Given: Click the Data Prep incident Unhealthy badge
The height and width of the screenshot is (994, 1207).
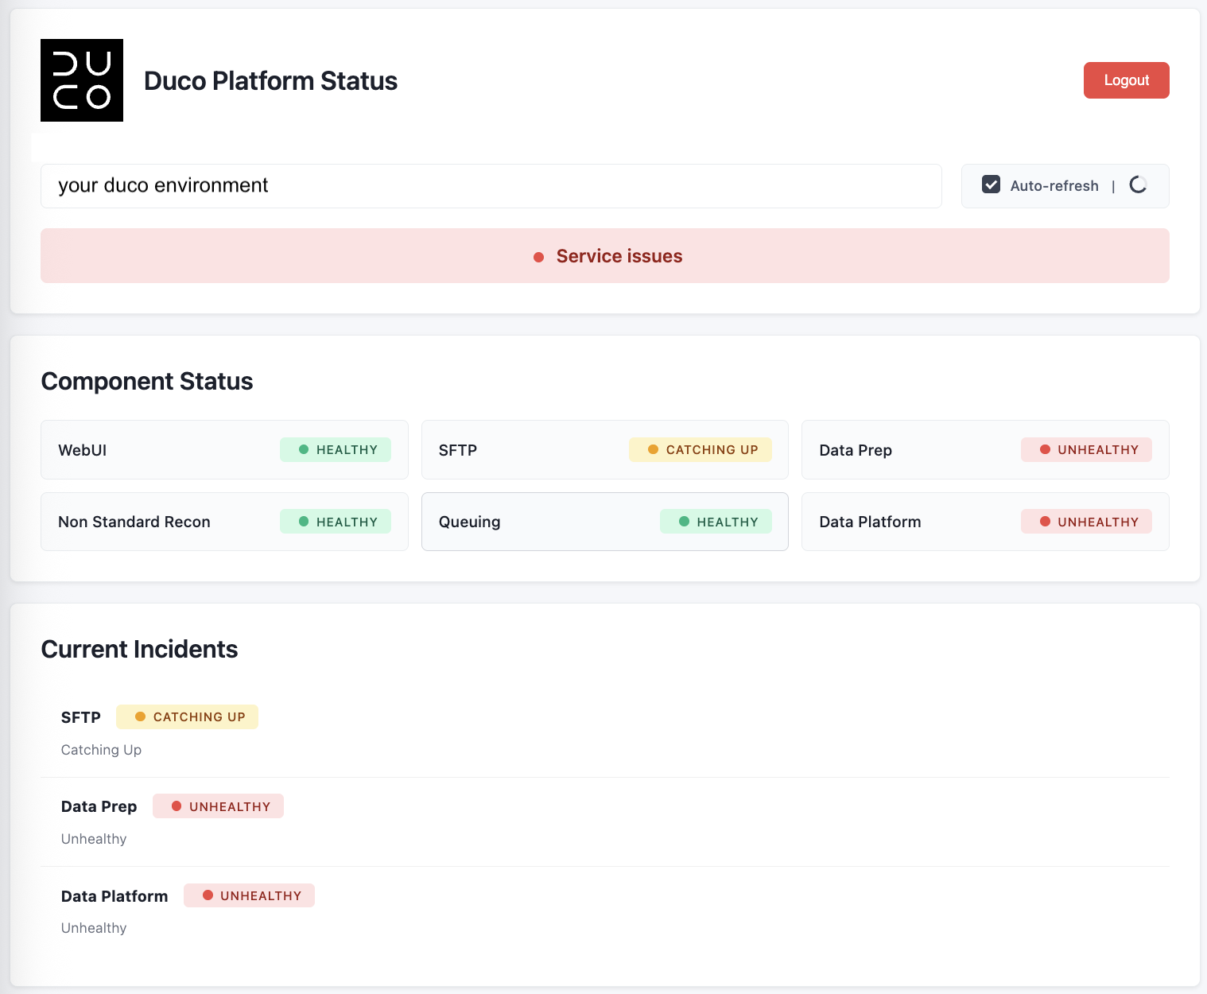Looking at the screenshot, I should click(218, 806).
